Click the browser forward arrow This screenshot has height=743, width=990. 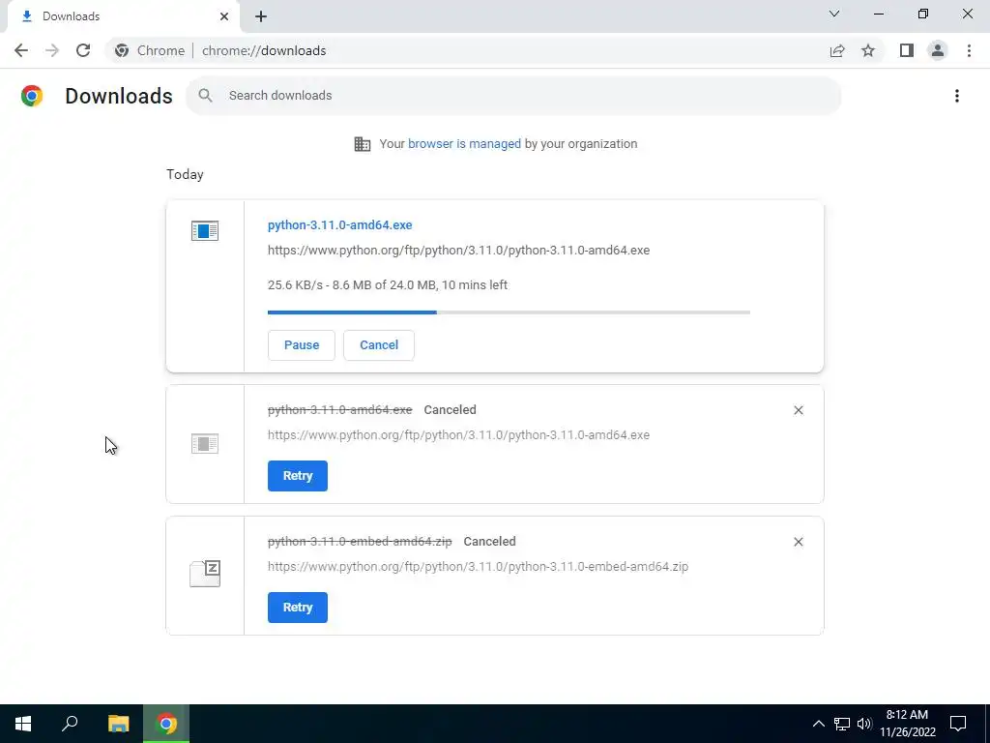click(52, 50)
